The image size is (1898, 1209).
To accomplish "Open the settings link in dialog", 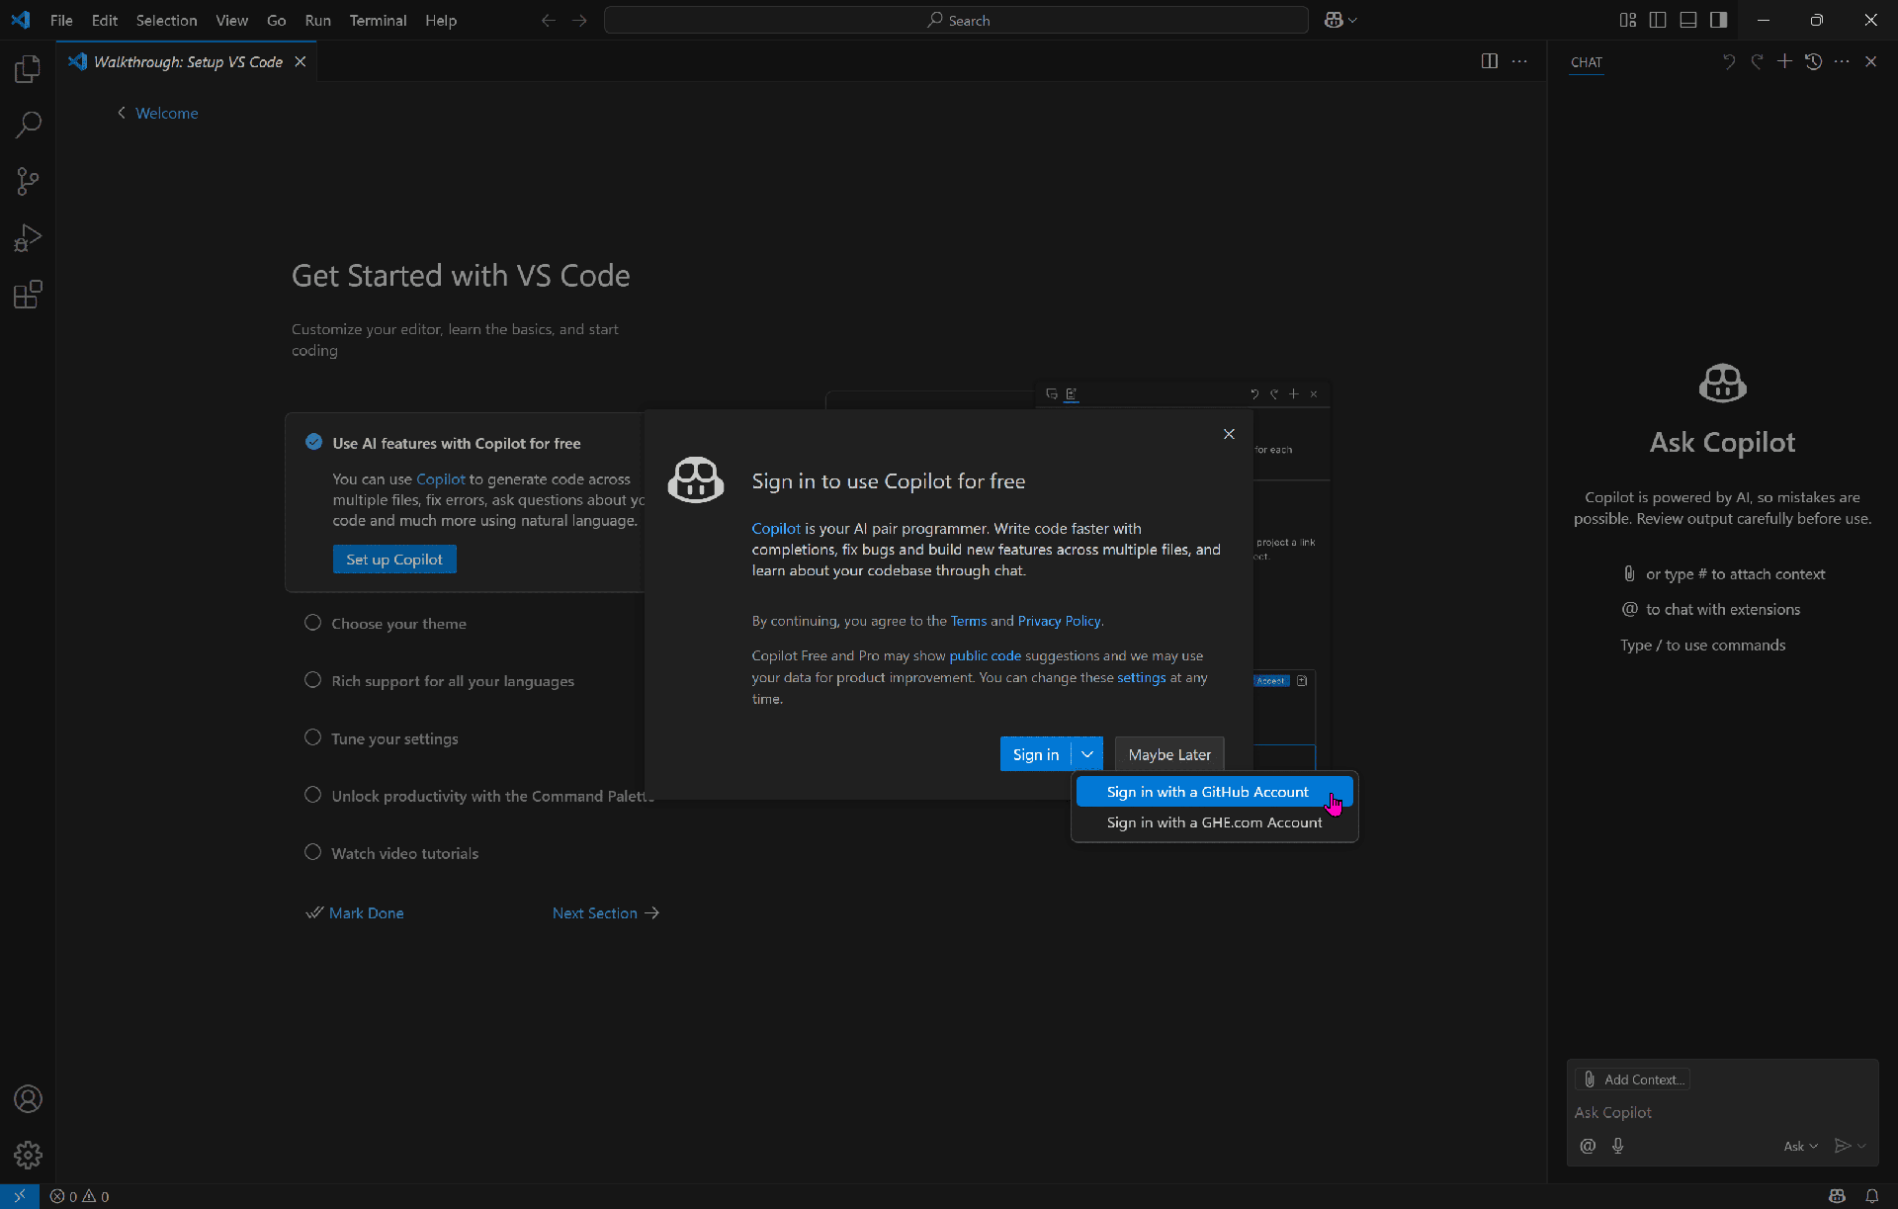I will click(x=1141, y=677).
